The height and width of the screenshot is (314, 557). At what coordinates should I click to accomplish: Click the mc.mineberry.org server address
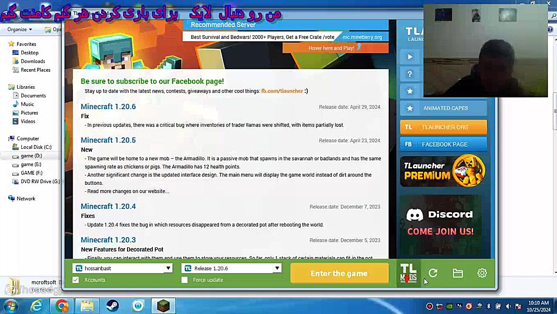tap(362, 37)
